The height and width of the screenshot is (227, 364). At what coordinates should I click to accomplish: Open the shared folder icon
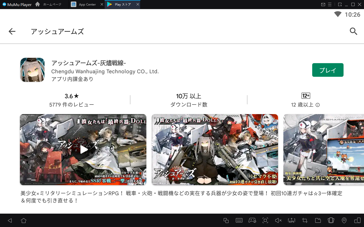coord(318,220)
